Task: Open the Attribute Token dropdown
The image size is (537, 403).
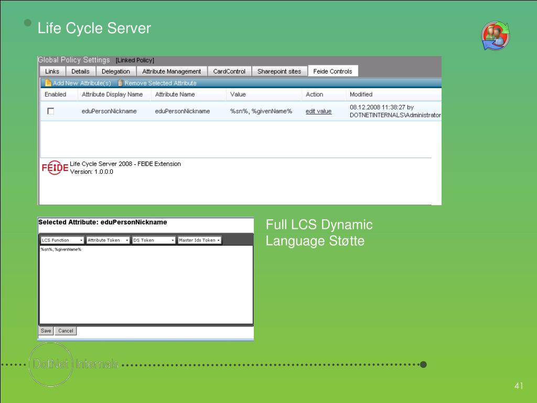Action: point(108,240)
